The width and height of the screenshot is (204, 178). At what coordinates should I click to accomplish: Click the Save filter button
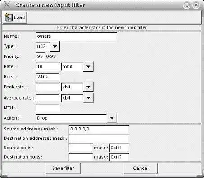tap(63, 169)
